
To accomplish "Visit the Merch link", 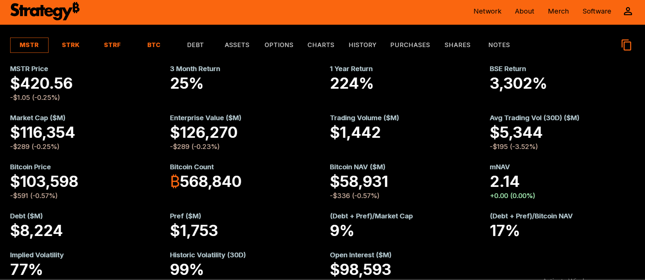I will click(558, 11).
